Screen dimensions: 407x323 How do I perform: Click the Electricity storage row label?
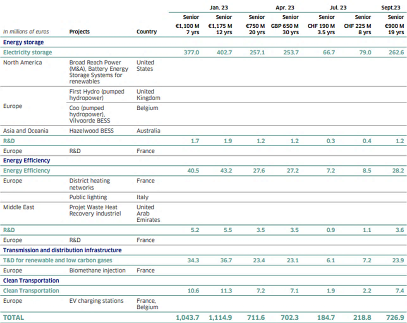(x=27, y=52)
